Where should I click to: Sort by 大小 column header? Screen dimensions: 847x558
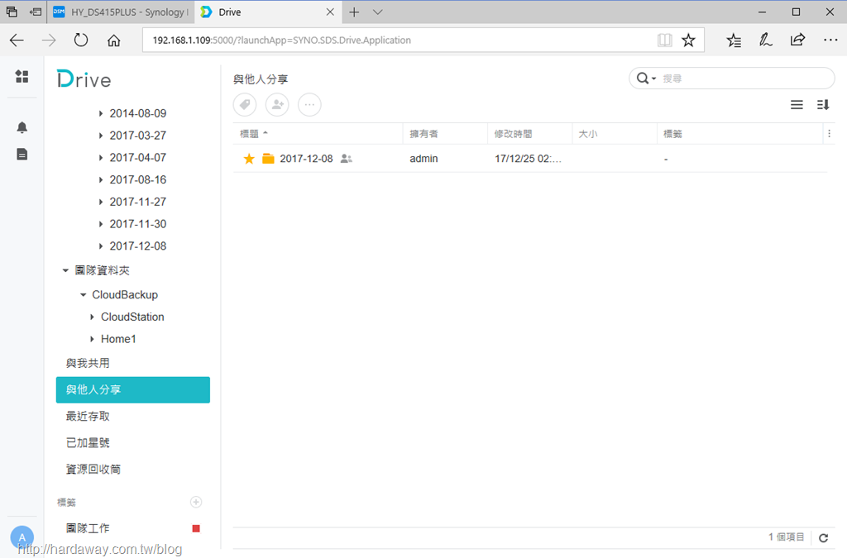point(615,134)
